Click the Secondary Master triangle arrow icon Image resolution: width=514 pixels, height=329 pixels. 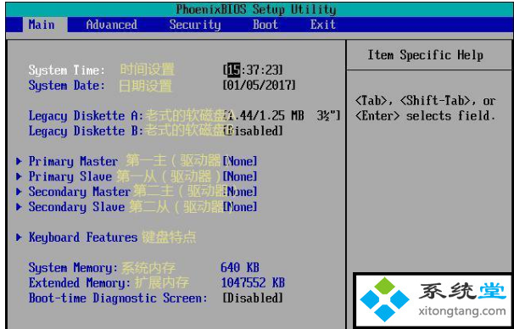coord(19,192)
